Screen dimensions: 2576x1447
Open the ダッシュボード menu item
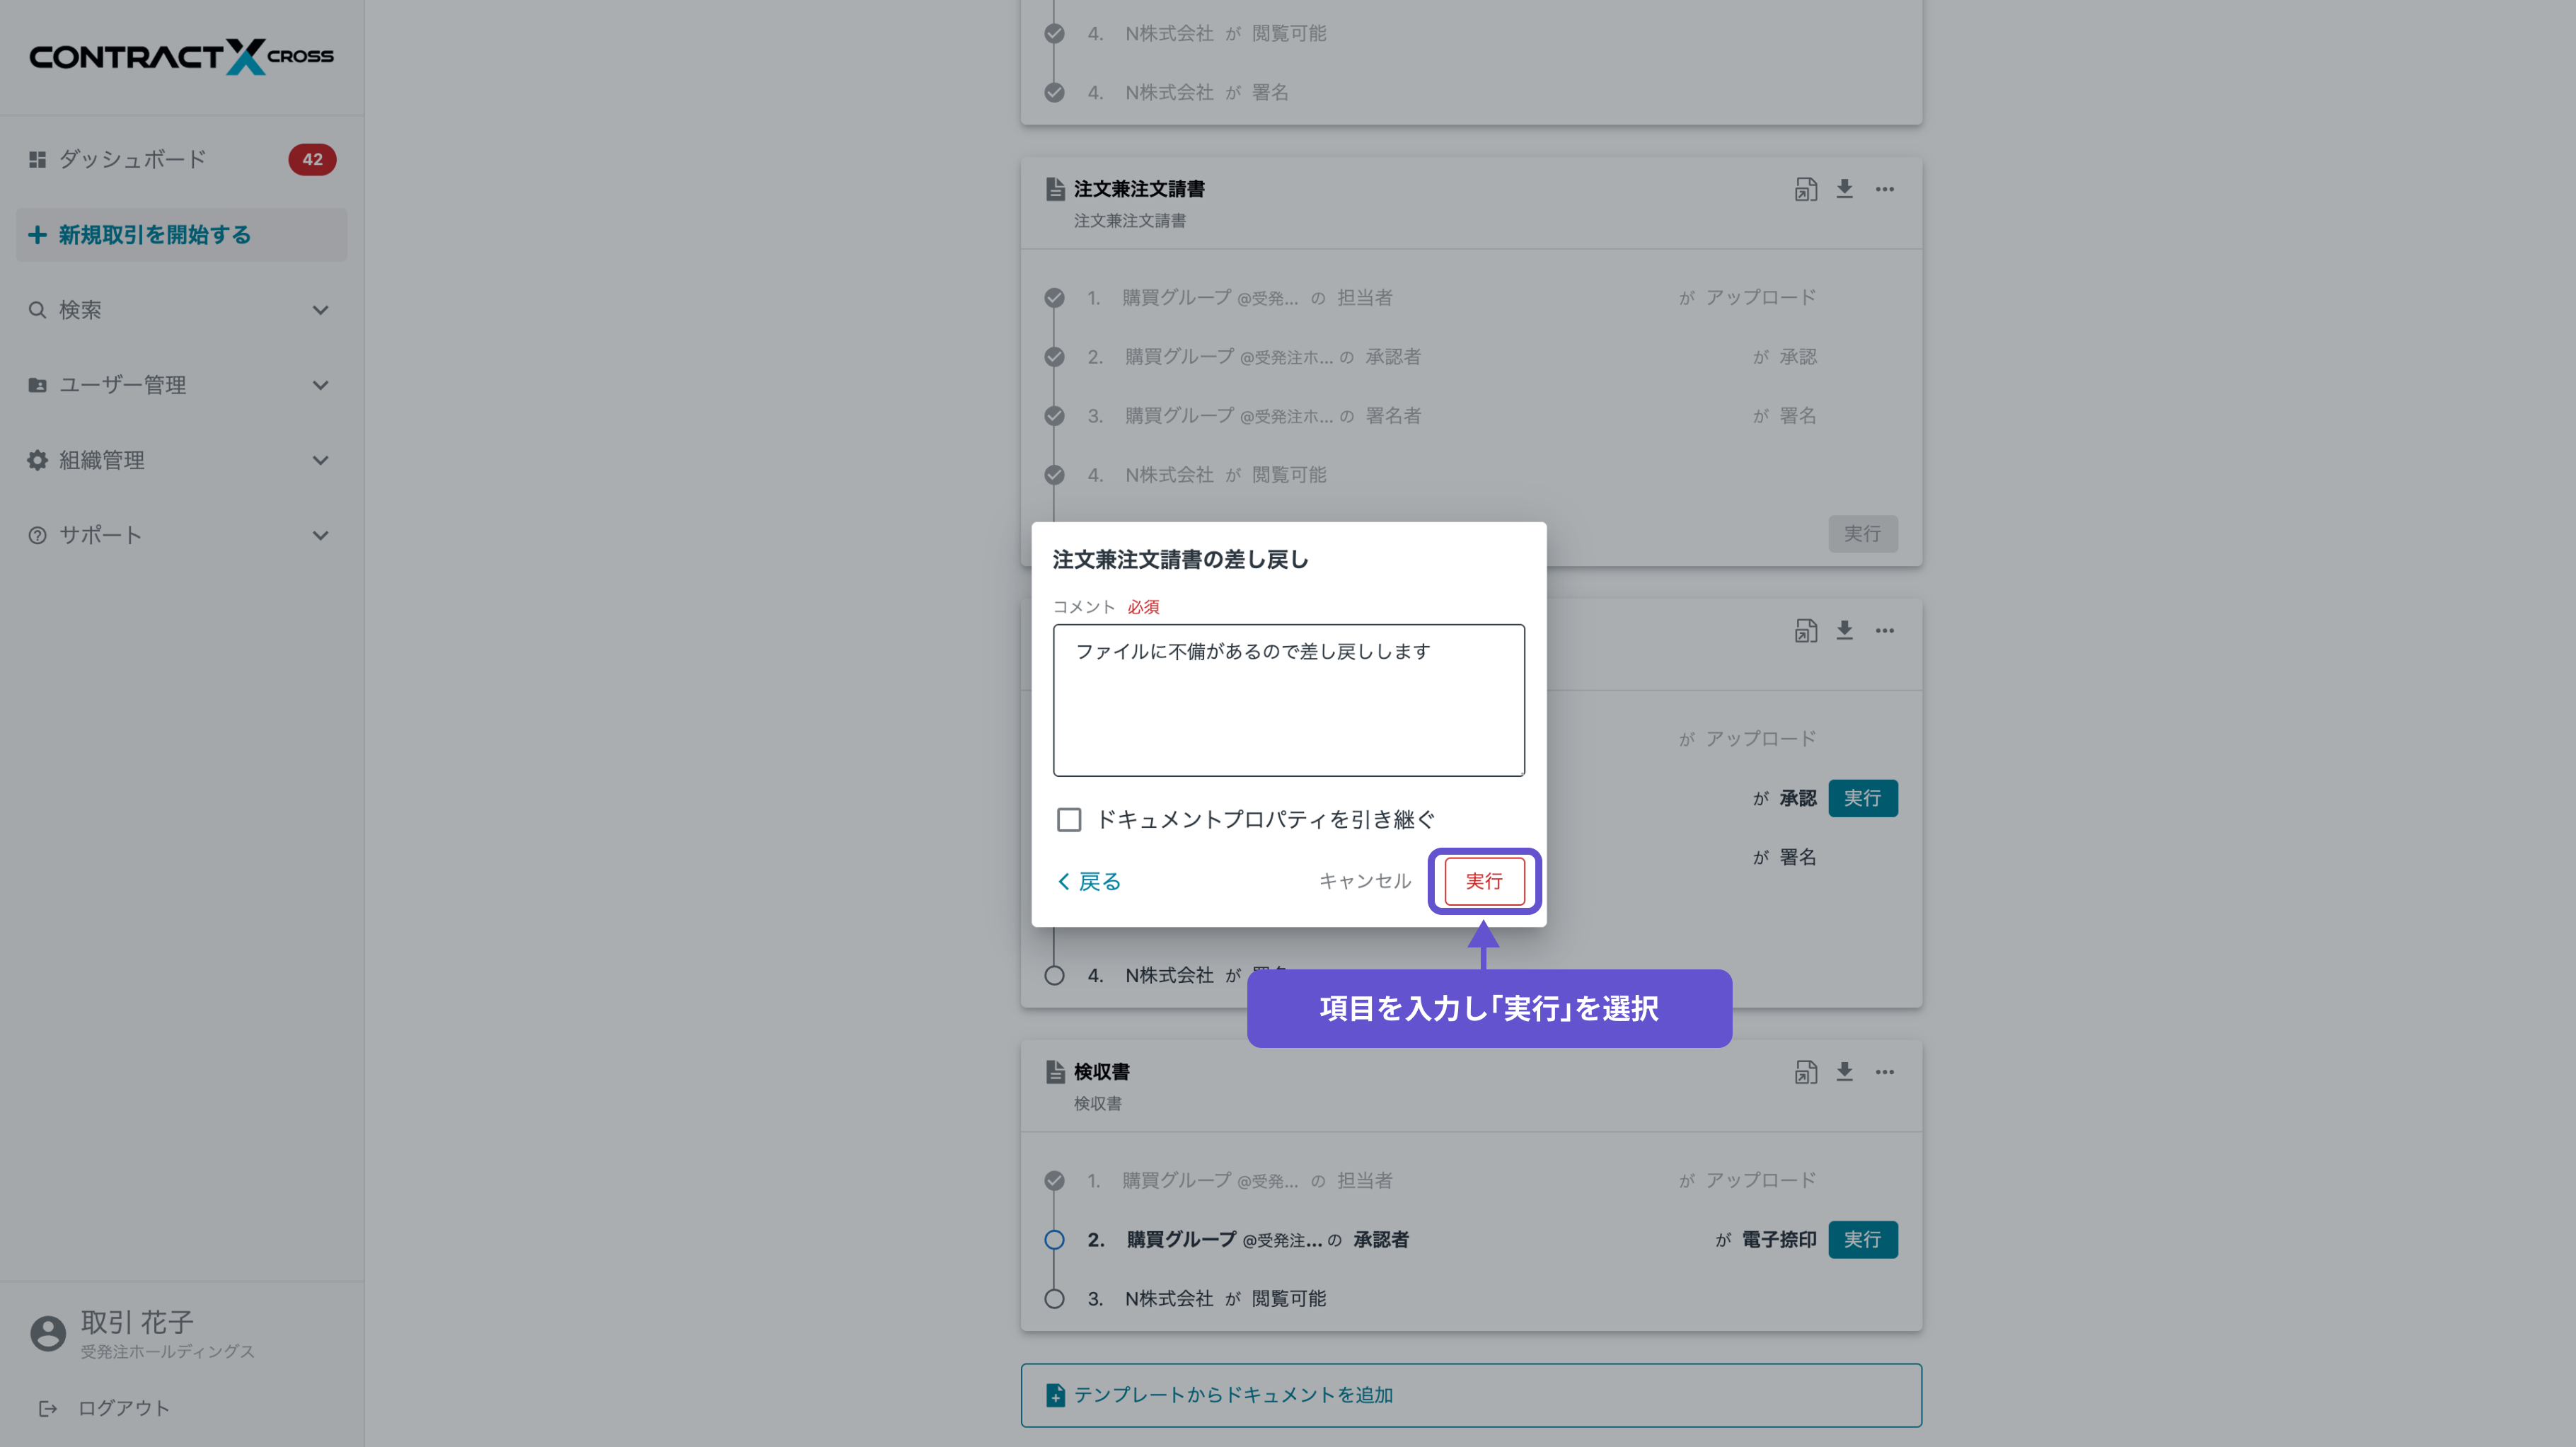pos(133,159)
